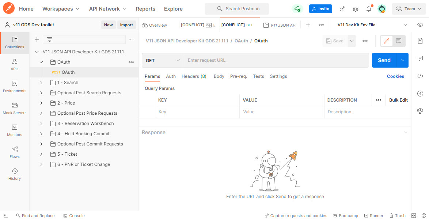429x220 pixels.
Task: Click the Postman logo icon
Action: tap(9, 8)
